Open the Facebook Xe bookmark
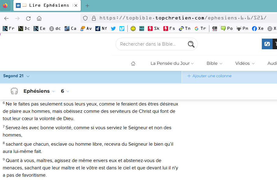Viewport: 277px width, 180px height. 258,28
